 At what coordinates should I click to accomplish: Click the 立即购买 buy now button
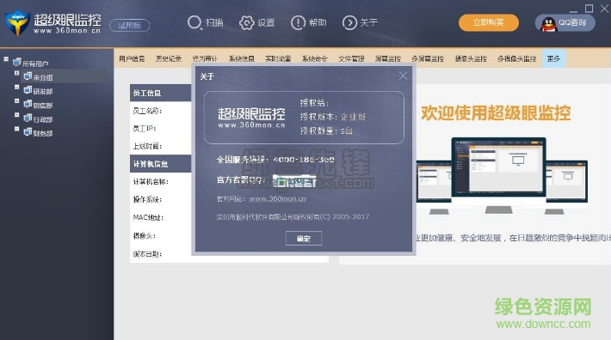coord(489,22)
